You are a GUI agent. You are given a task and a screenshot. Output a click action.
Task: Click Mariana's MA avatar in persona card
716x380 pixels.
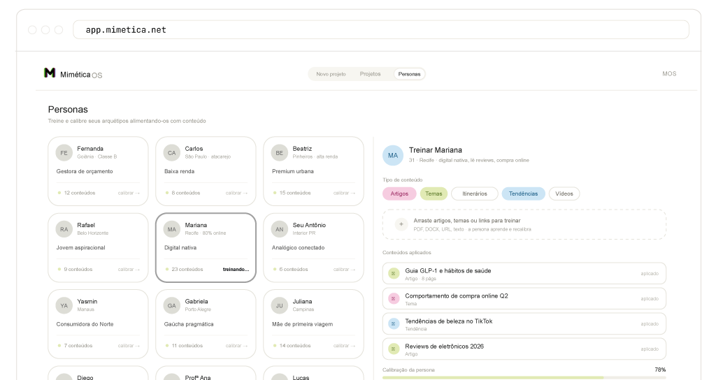(172, 229)
